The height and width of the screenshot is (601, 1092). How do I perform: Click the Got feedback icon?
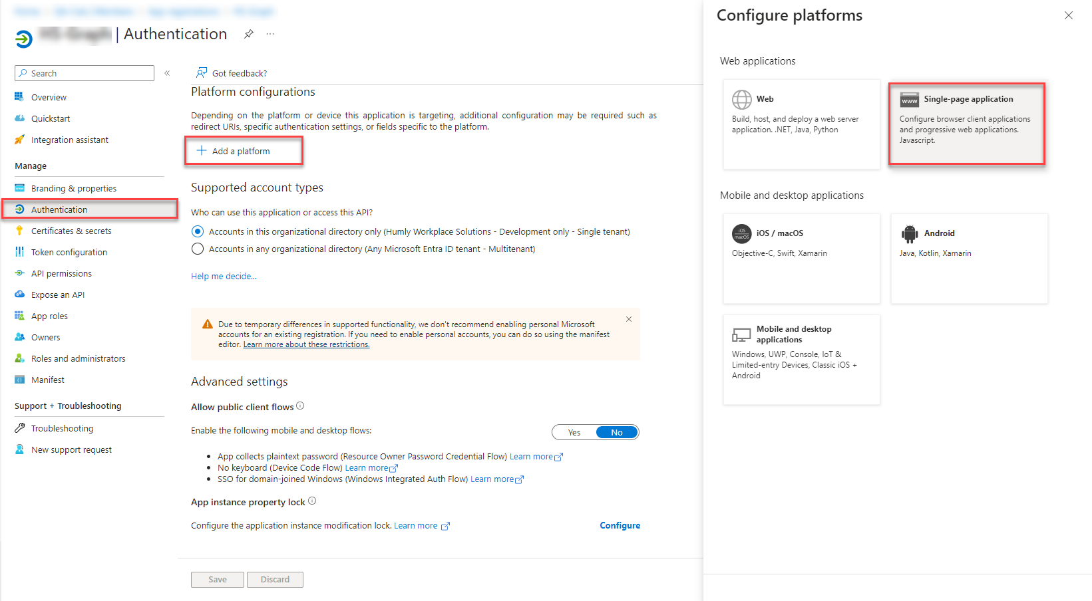202,72
